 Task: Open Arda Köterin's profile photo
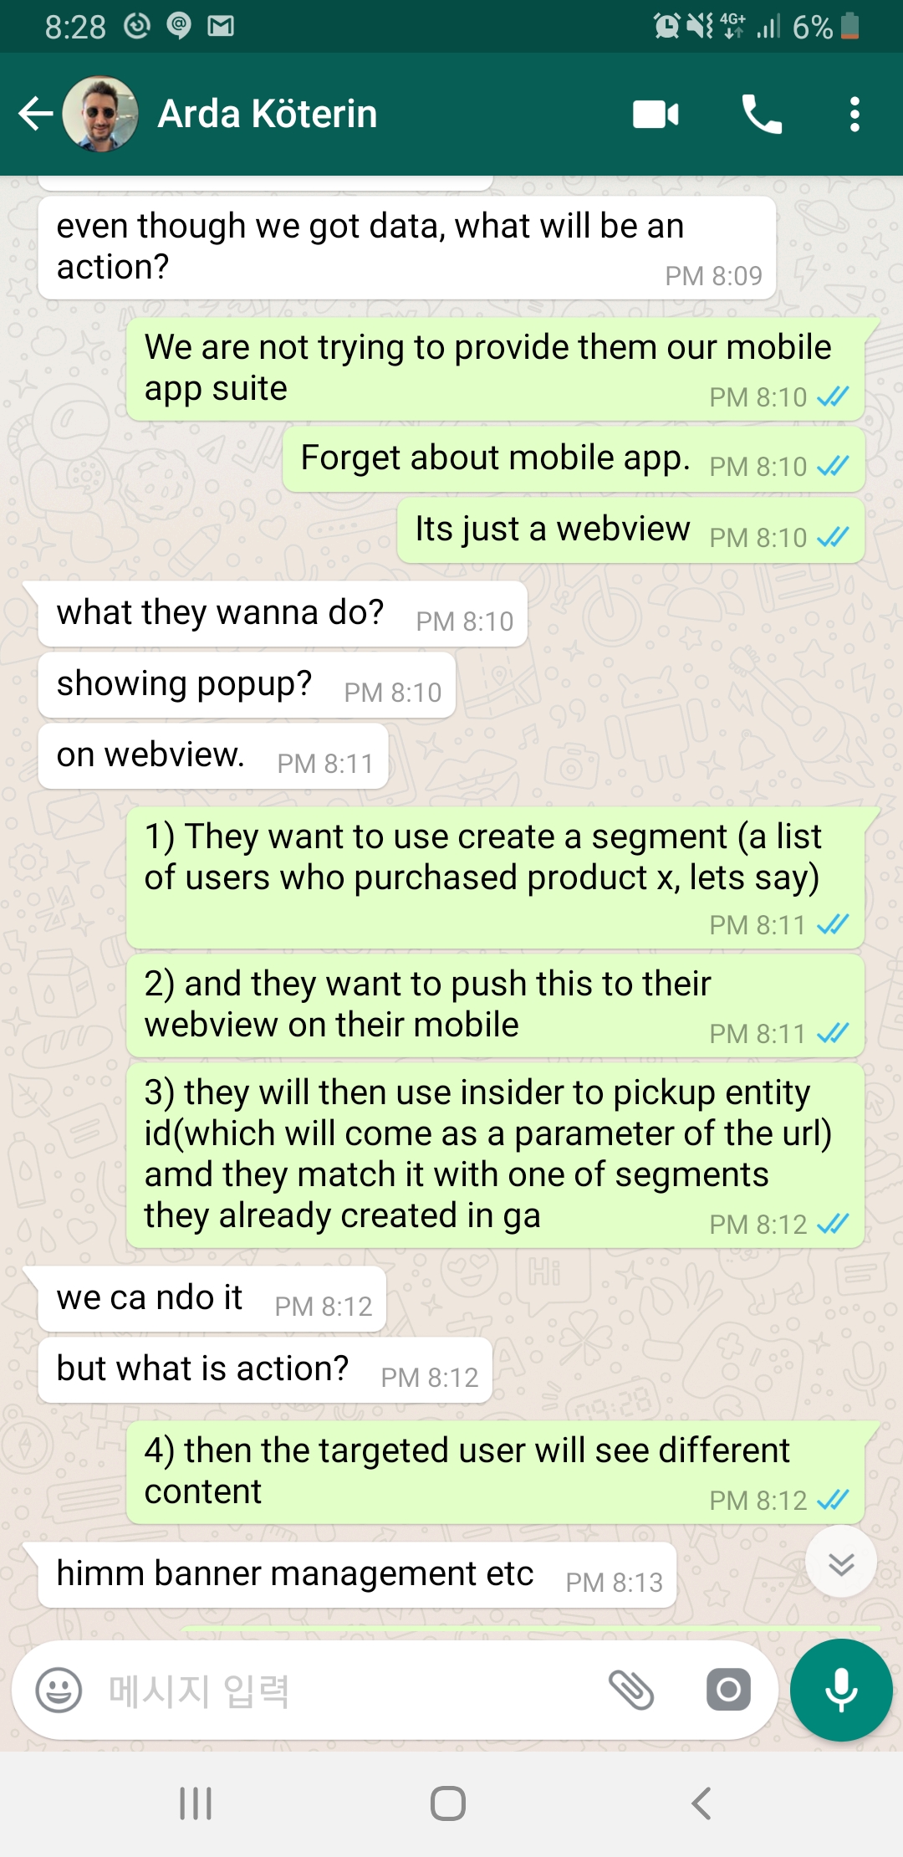coord(100,114)
